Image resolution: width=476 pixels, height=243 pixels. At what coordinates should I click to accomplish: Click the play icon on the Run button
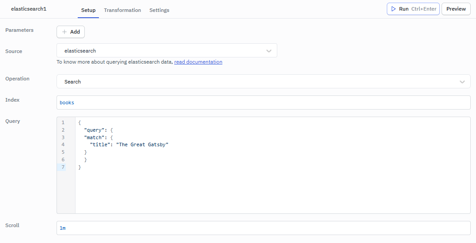pyautogui.click(x=393, y=9)
